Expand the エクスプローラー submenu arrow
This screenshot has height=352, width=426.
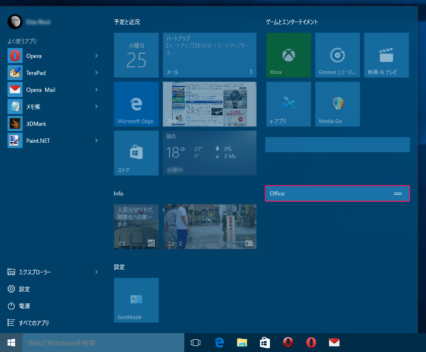click(96, 272)
